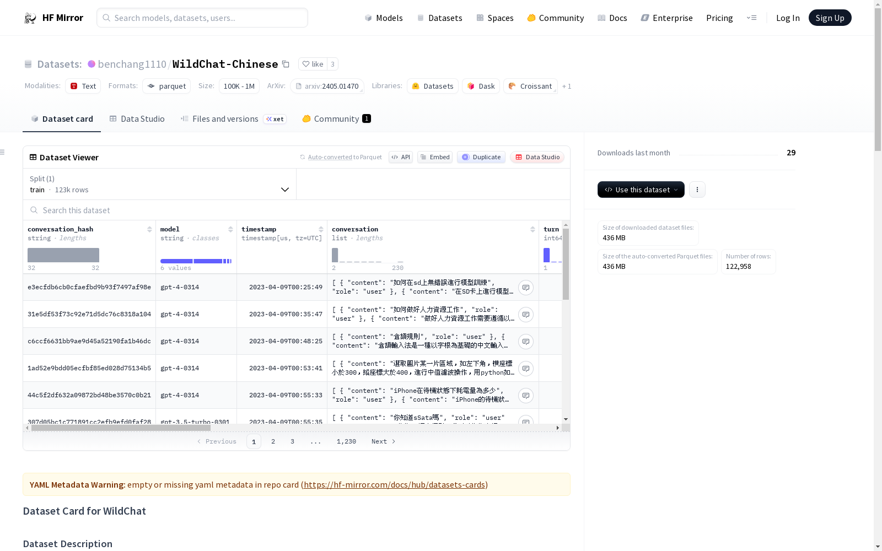Screen dimensions: 882x551
Task: Open the arxiv:2405.01470 tag
Action: click(x=327, y=87)
